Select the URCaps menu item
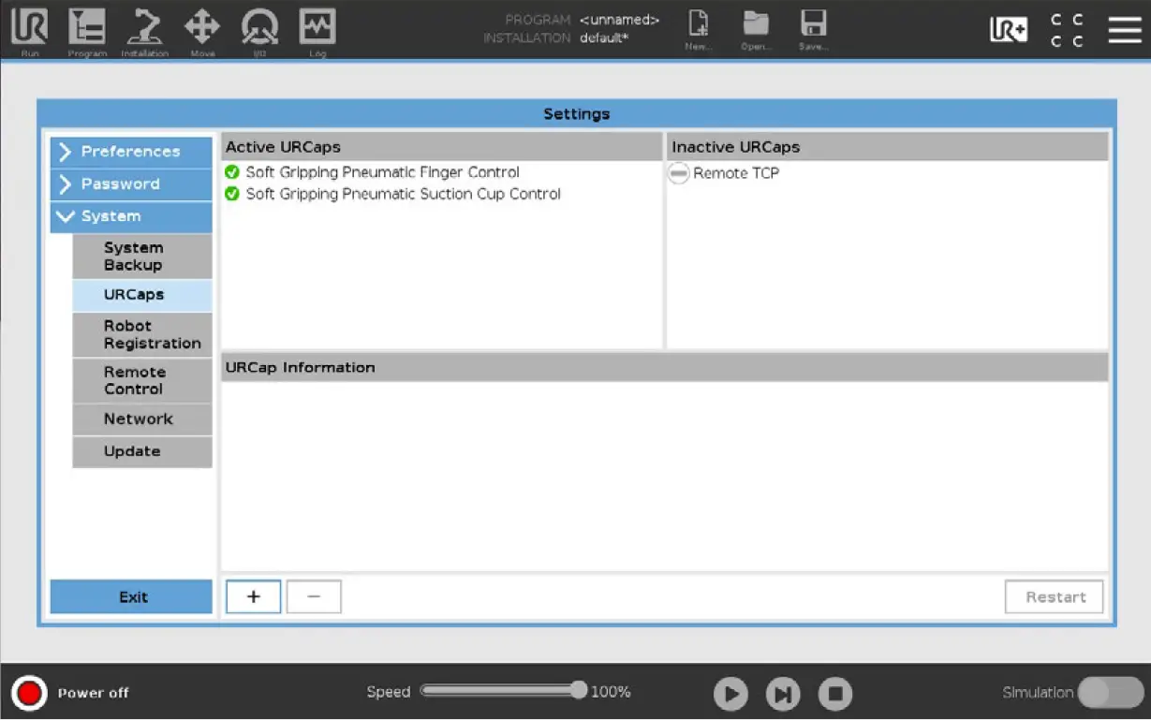The image size is (1151, 720). (x=142, y=295)
